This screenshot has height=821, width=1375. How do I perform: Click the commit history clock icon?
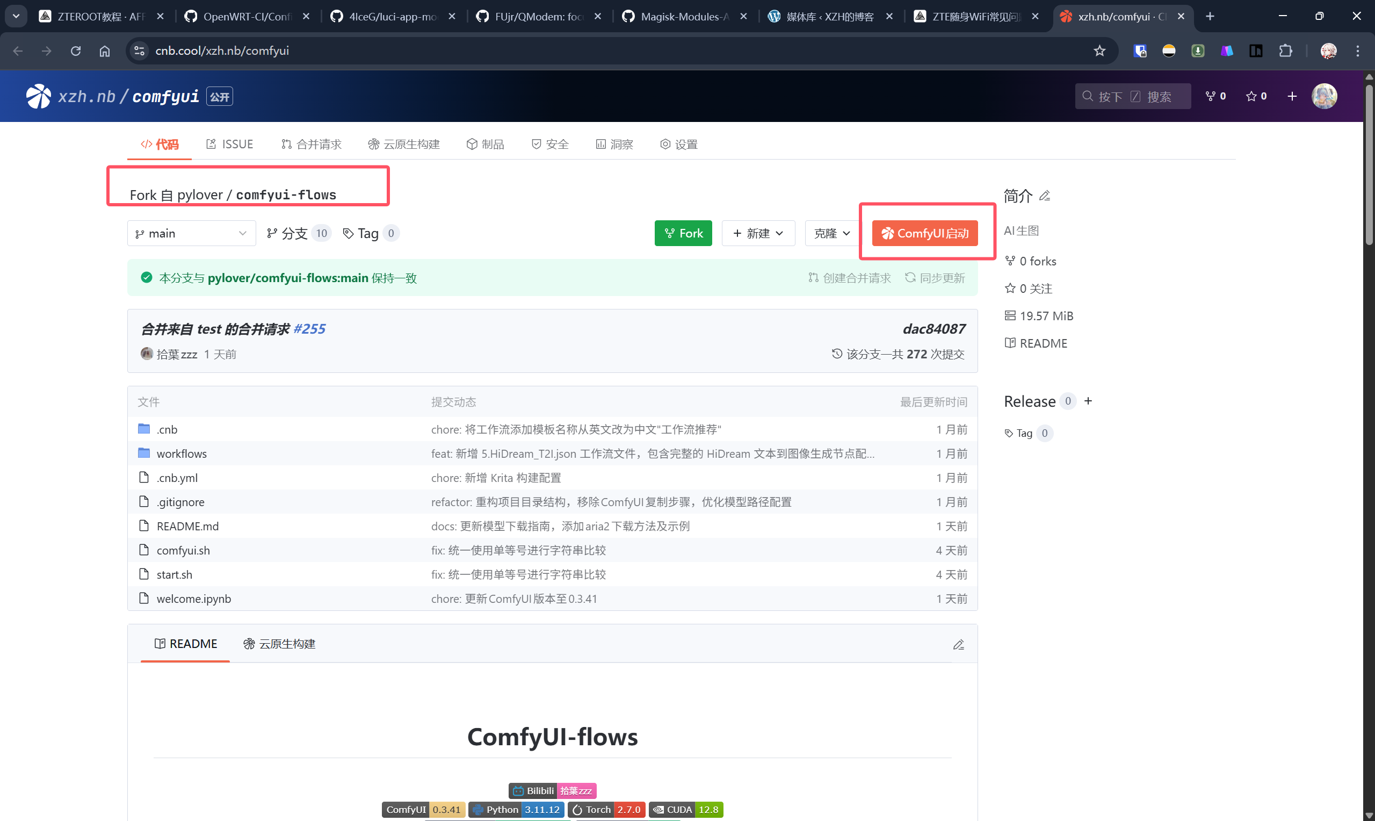click(837, 354)
